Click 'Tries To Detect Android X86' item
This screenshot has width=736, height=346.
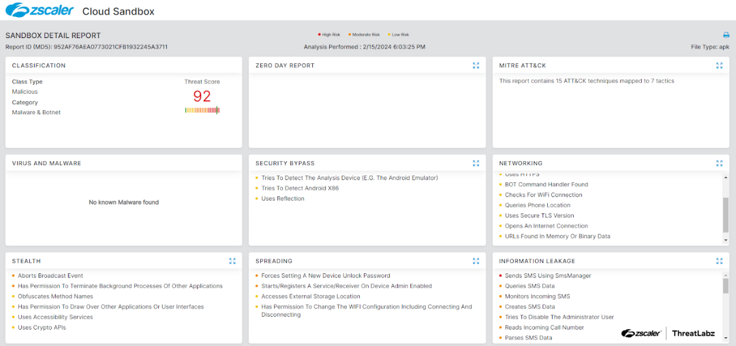click(x=300, y=188)
